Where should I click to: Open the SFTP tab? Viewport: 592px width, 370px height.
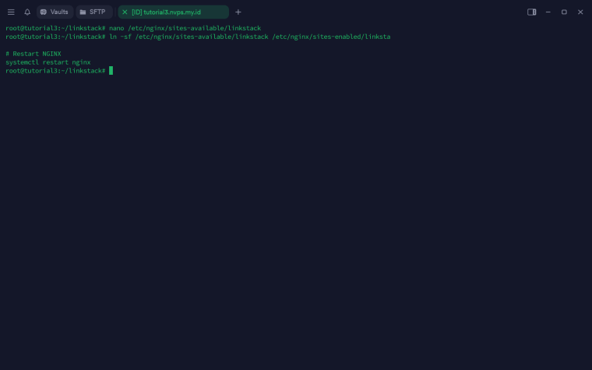click(94, 12)
